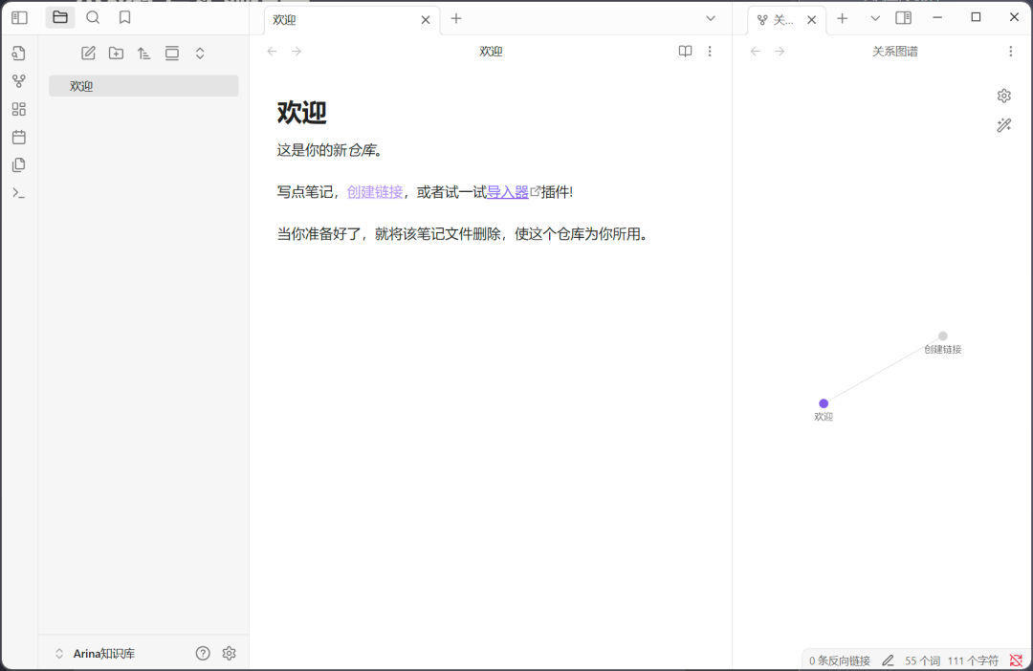Open today's daily note calendar icon
Viewport: 1033px width, 671px height.
pyautogui.click(x=19, y=137)
